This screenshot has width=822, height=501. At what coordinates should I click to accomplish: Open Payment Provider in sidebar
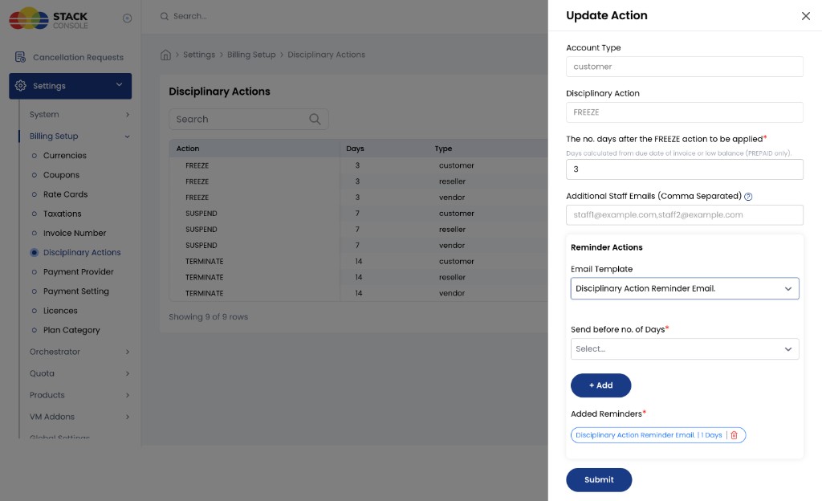tap(78, 272)
